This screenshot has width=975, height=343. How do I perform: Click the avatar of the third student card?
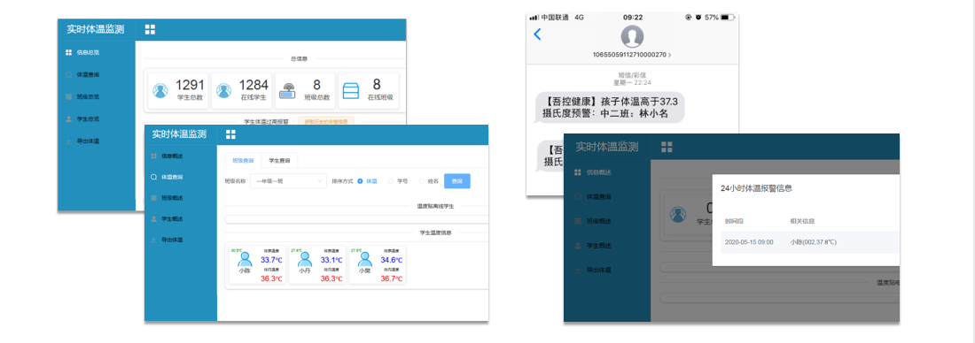coord(365,259)
